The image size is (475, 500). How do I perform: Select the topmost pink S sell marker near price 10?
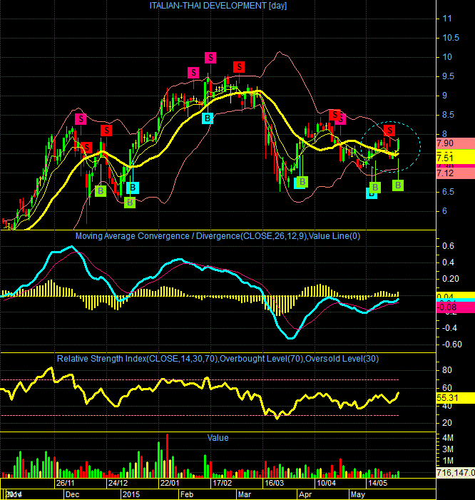point(210,58)
